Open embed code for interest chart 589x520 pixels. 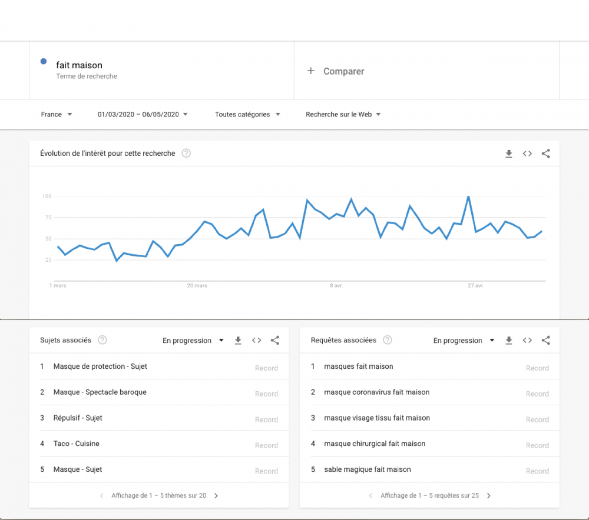(527, 154)
